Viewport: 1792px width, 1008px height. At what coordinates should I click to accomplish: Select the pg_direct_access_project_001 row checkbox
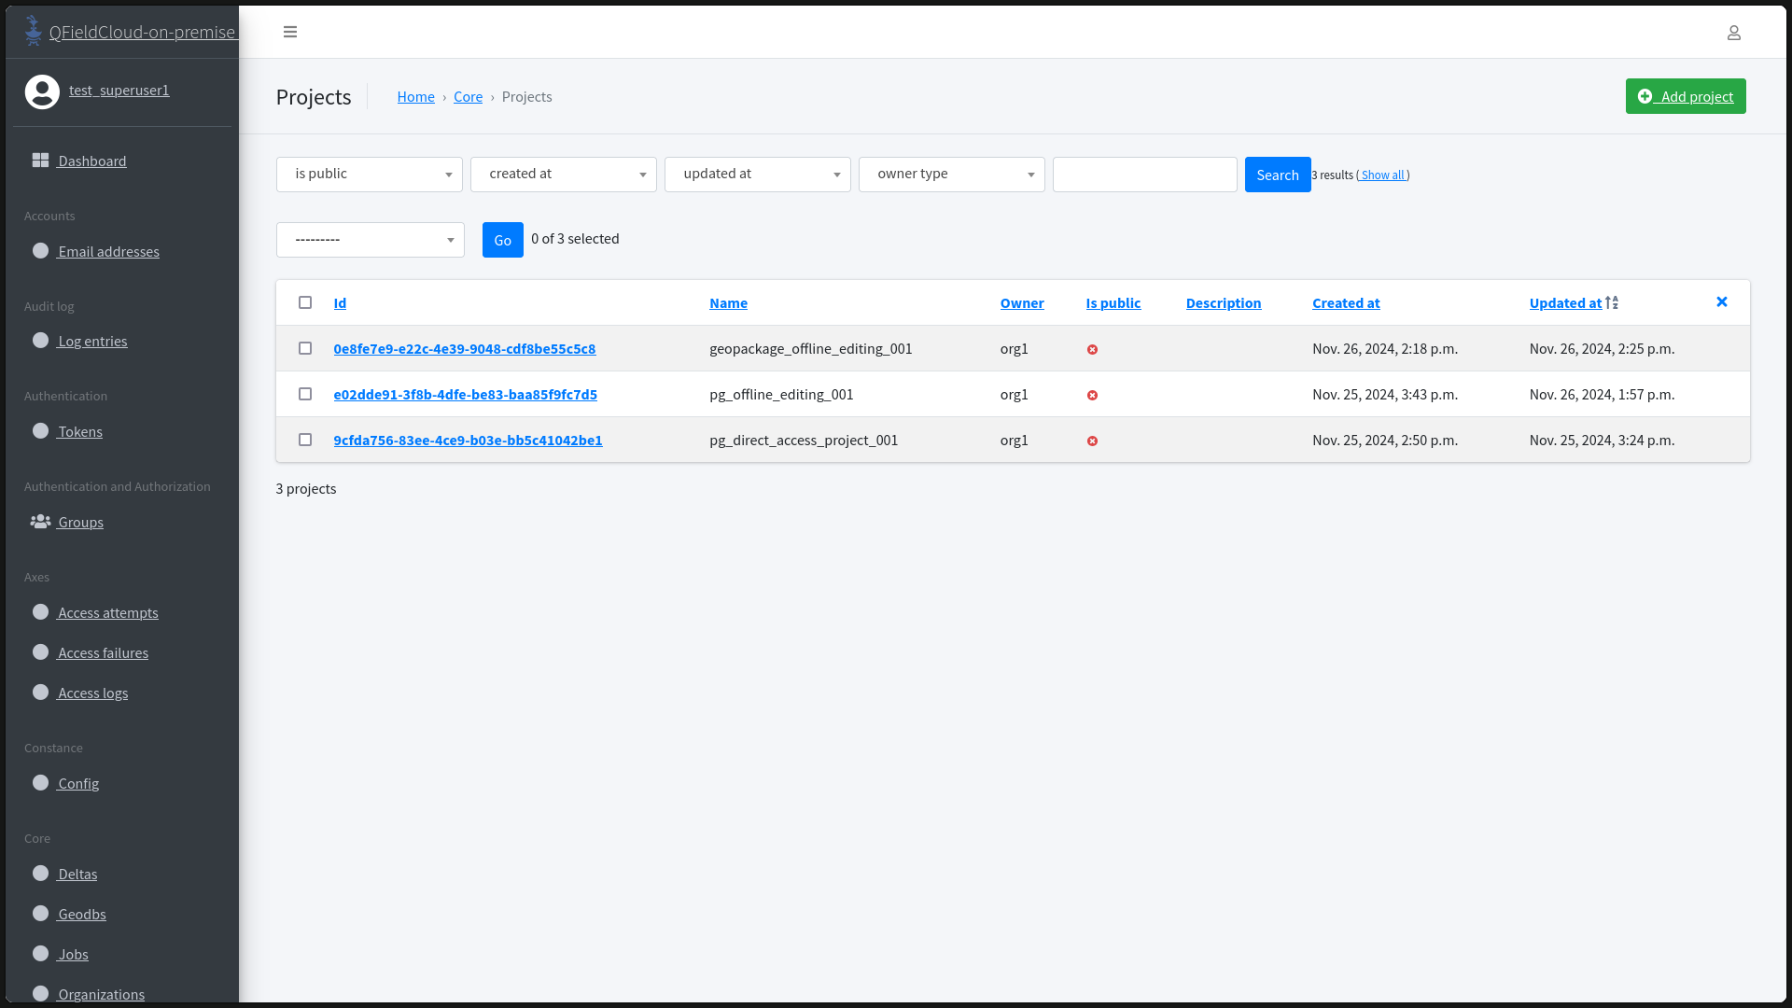coord(305,440)
